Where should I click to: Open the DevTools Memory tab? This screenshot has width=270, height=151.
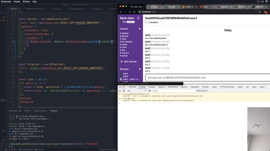tap(184, 87)
